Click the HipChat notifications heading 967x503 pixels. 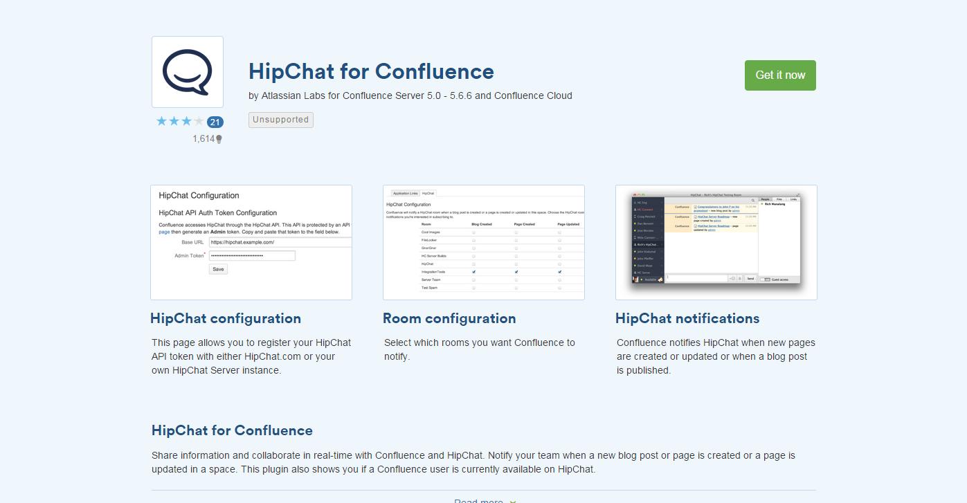(x=687, y=318)
